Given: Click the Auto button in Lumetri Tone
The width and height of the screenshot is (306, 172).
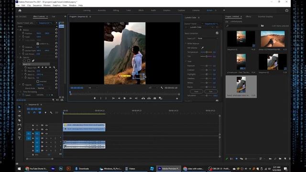Looking at the screenshot, I should point(211,91).
